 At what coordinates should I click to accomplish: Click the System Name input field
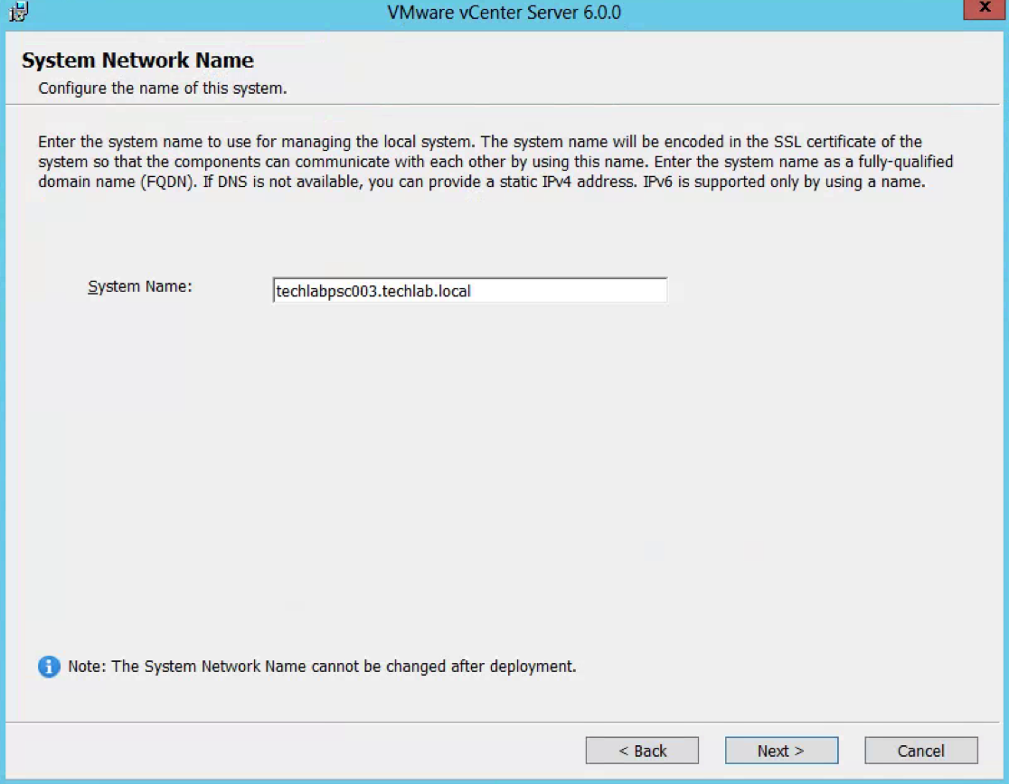click(470, 291)
